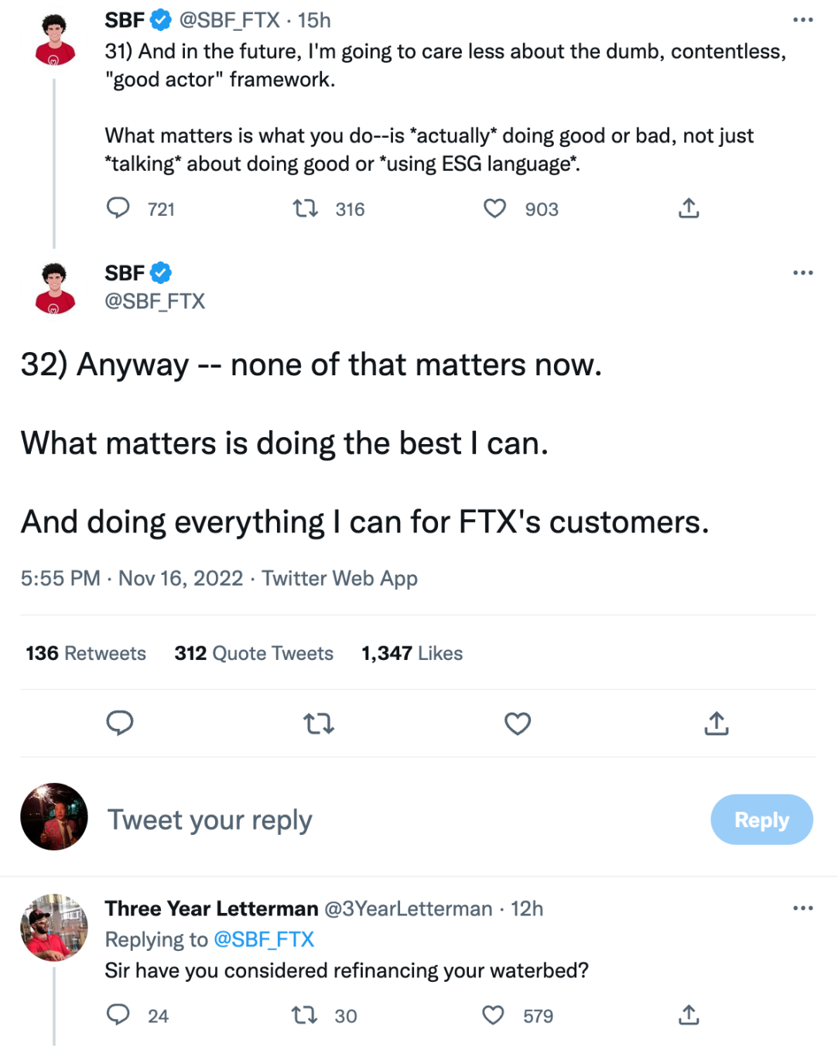Open Three Year Letterman's profile picture
The width and height of the screenshot is (838, 1050).
54,927
